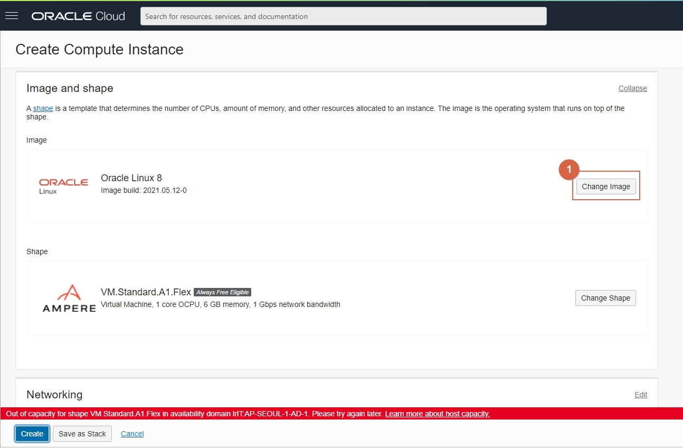Screen dimensions: 683x448
Task: Select the Oracle Linux 8 text
Action: coord(131,178)
